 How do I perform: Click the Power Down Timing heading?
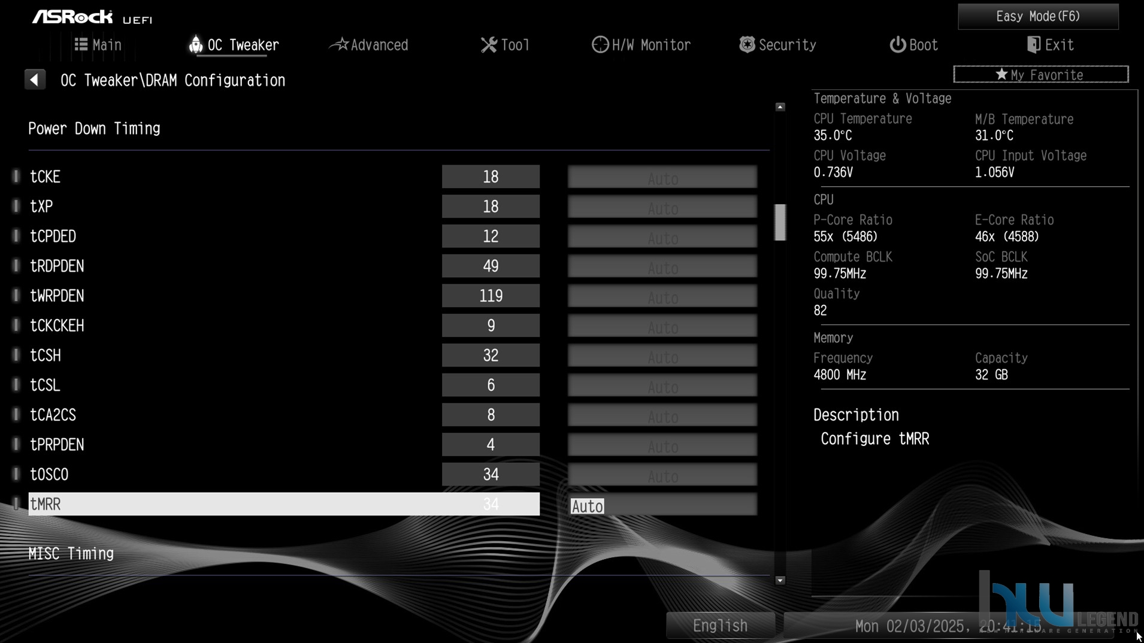click(94, 129)
